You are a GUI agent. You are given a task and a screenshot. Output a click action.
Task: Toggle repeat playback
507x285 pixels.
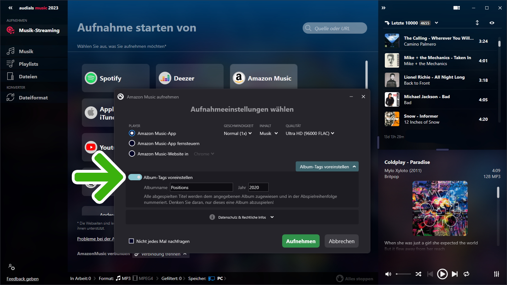click(466, 274)
